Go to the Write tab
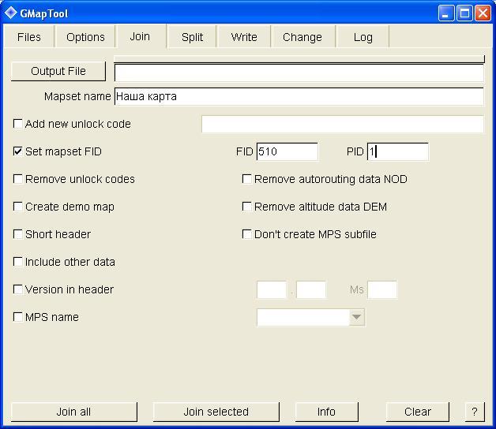The width and height of the screenshot is (496, 429). (244, 37)
